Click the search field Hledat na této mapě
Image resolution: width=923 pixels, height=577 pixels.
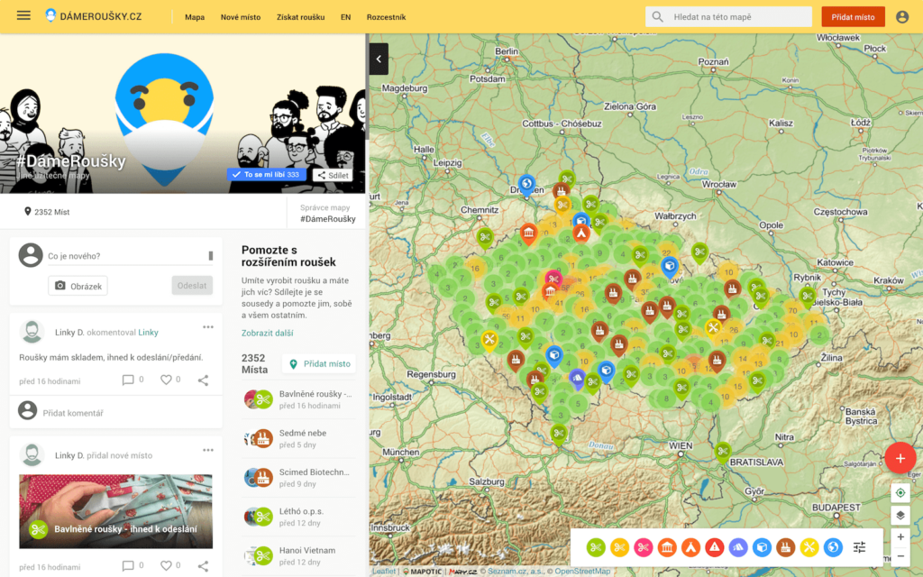pos(728,17)
